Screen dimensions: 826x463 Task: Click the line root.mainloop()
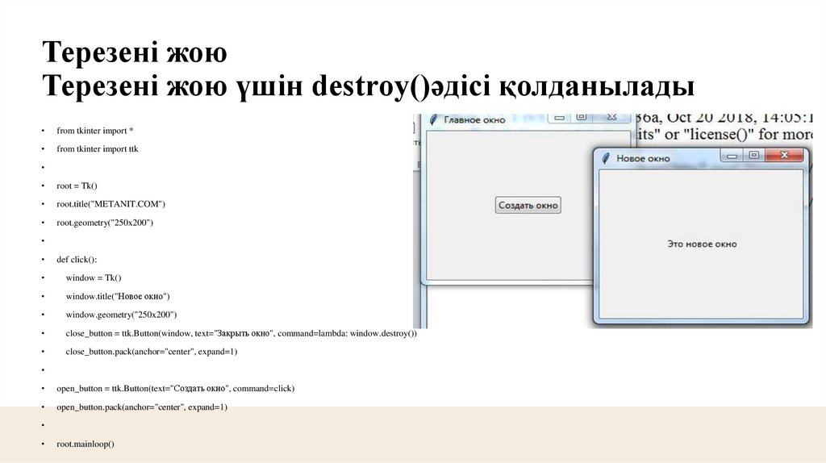point(86,444)
